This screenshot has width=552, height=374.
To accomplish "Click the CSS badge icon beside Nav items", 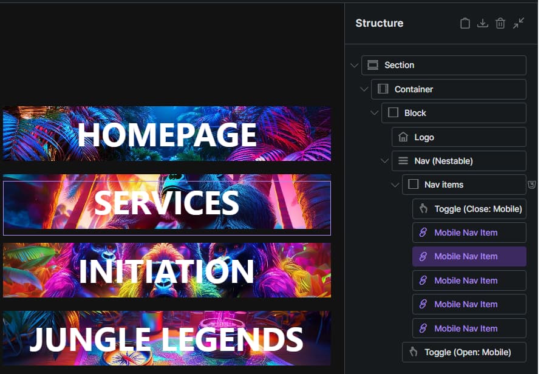I will tap(531, 185).
